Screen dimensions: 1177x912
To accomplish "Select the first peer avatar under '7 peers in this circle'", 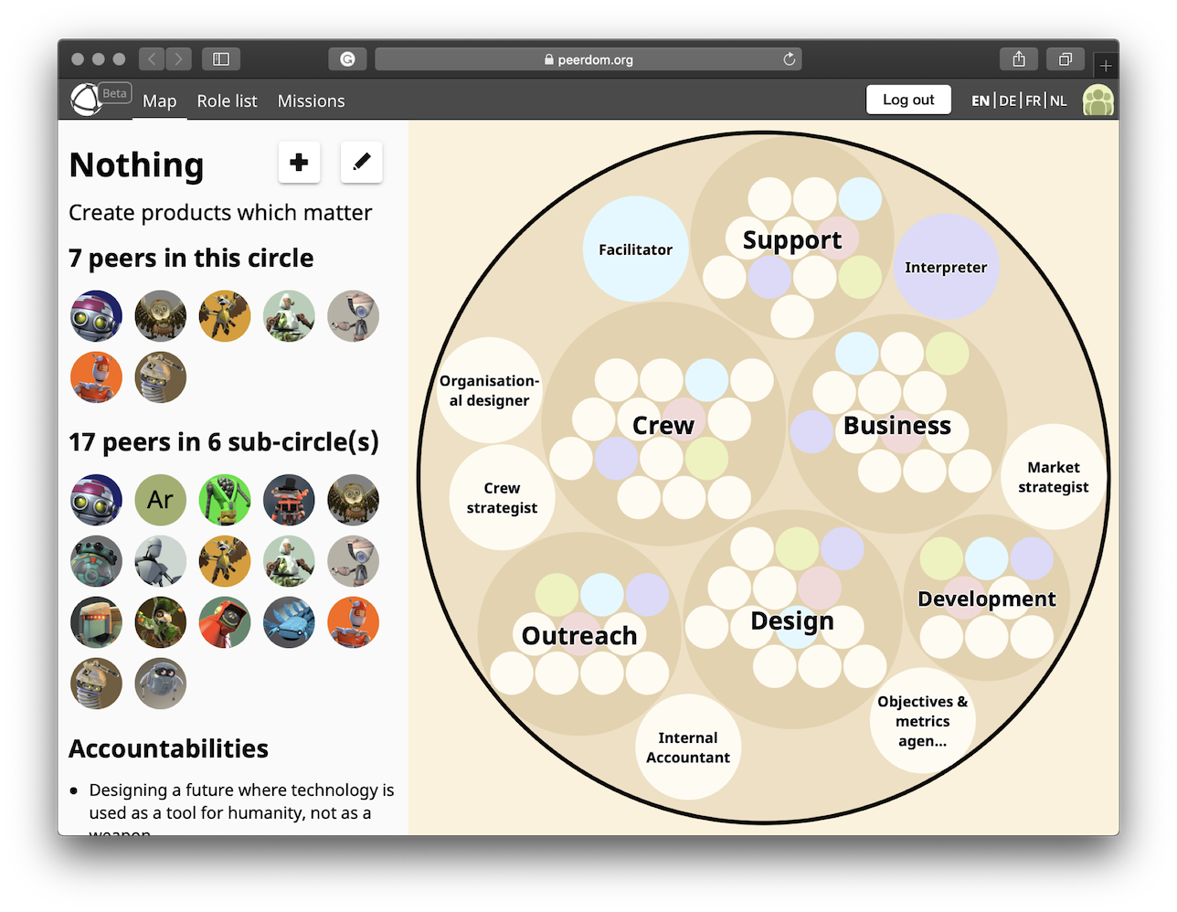I will pos(96,315).
